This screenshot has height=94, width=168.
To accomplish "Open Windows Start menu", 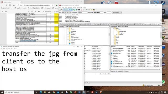I will 2,92.
